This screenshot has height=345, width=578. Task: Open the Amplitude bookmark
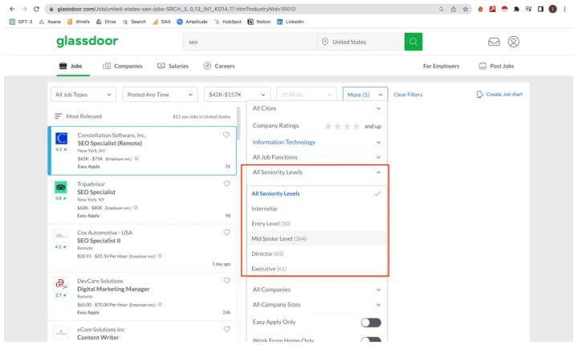[x=192, y=22]
